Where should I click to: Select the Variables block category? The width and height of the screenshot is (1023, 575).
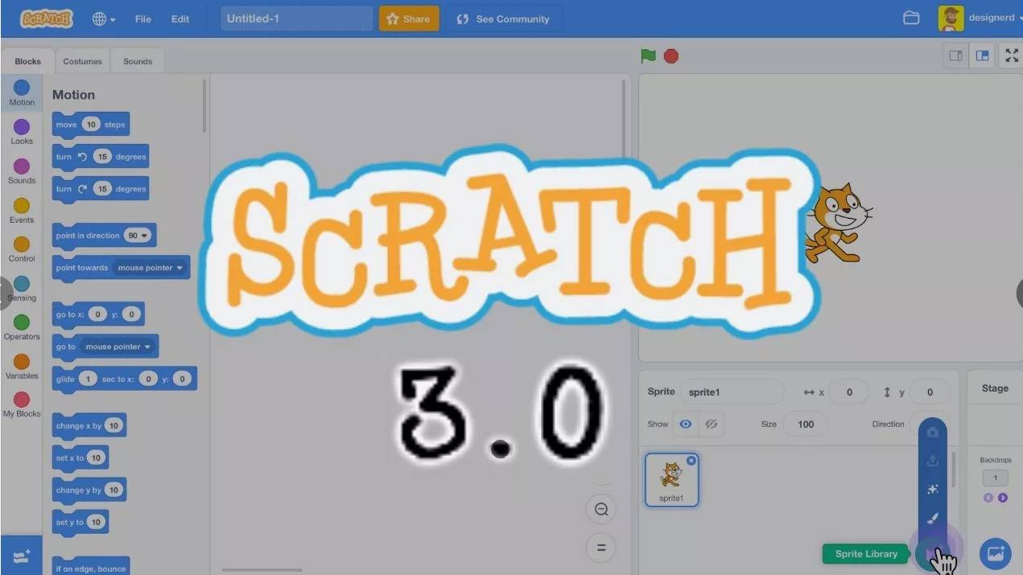click(22, 367)
